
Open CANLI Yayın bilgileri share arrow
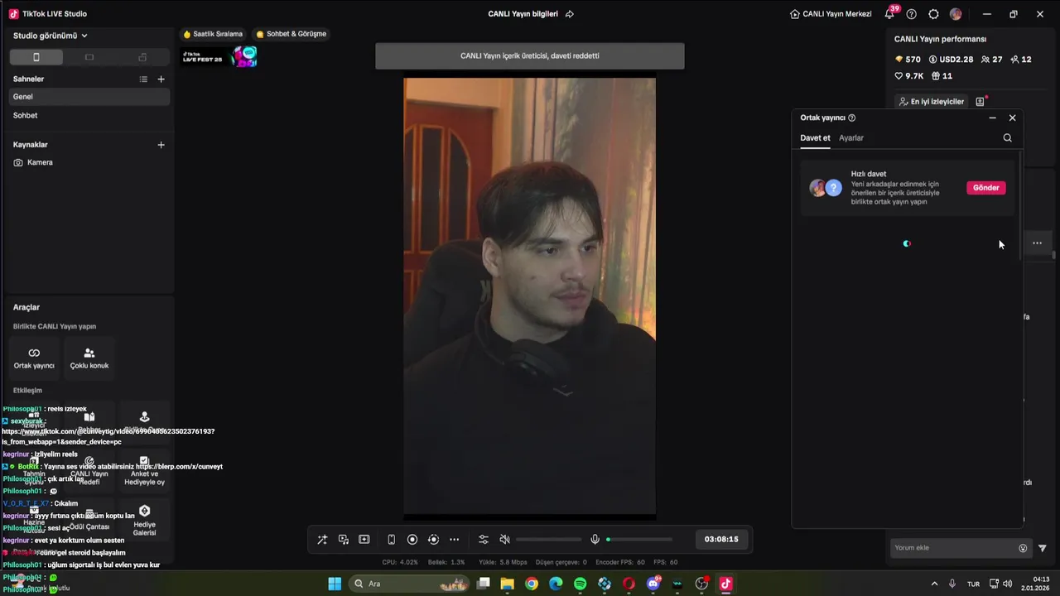(569, 14)
